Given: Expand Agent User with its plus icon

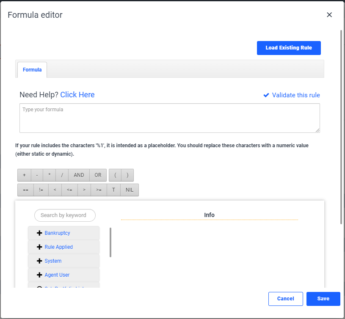Looking at the screenshot, I should (x=39, y=275).
